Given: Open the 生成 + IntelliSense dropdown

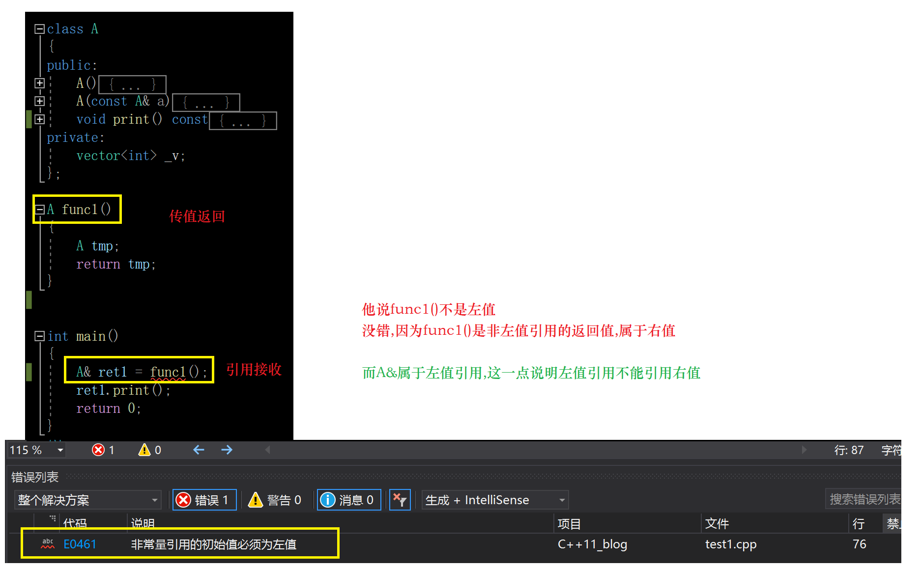Looking at the screenshot, I should click(494, 499).
